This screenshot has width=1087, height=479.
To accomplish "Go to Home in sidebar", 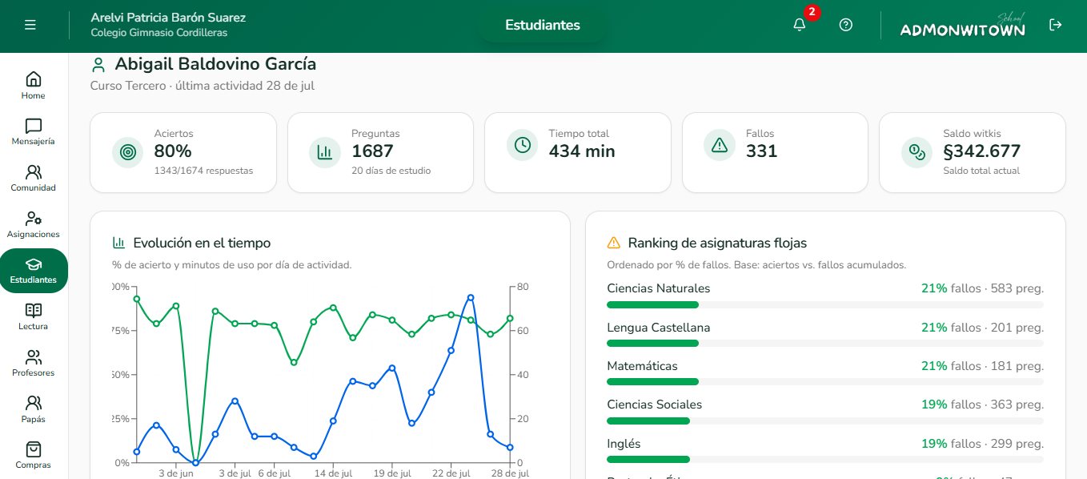I will click(x=34, y=86).
